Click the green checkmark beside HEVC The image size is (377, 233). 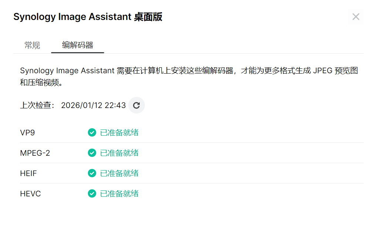[x=92, y=193]
